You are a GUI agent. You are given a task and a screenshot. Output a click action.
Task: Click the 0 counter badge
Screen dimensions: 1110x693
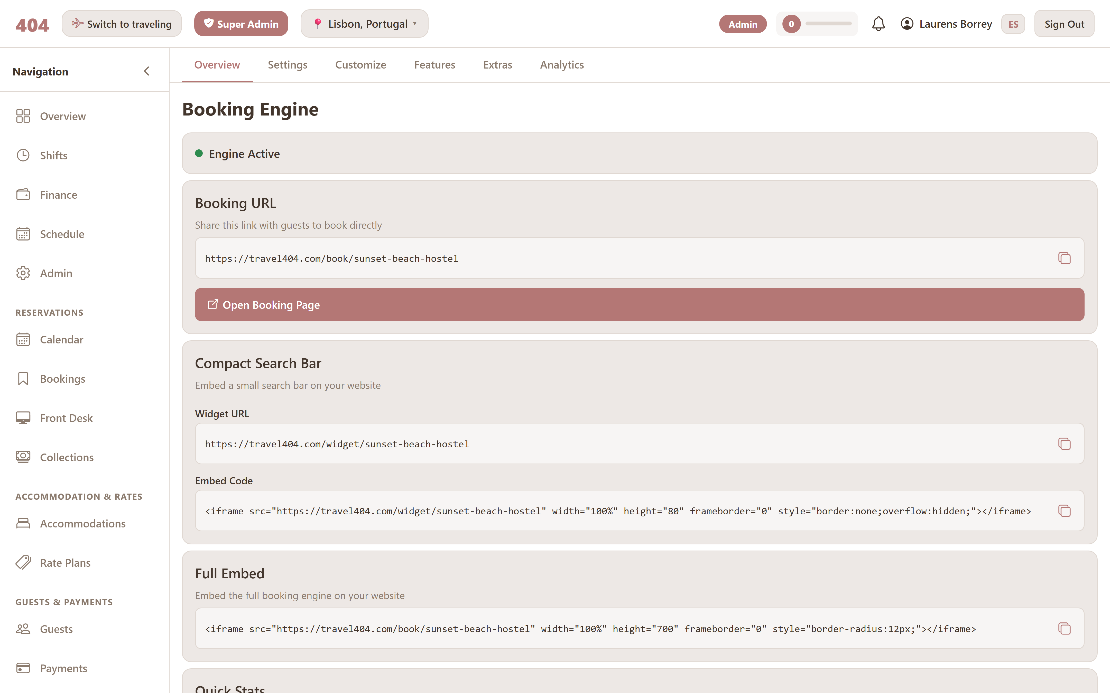(x=791, y=24)
